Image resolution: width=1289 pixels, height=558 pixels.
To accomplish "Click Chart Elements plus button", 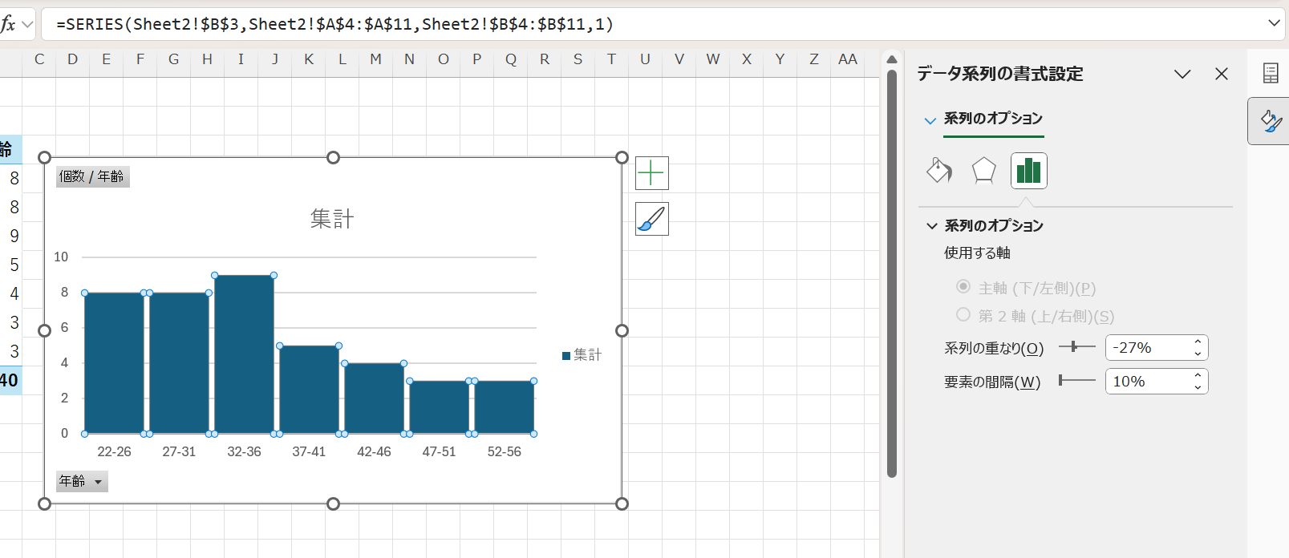I will 651,173.
